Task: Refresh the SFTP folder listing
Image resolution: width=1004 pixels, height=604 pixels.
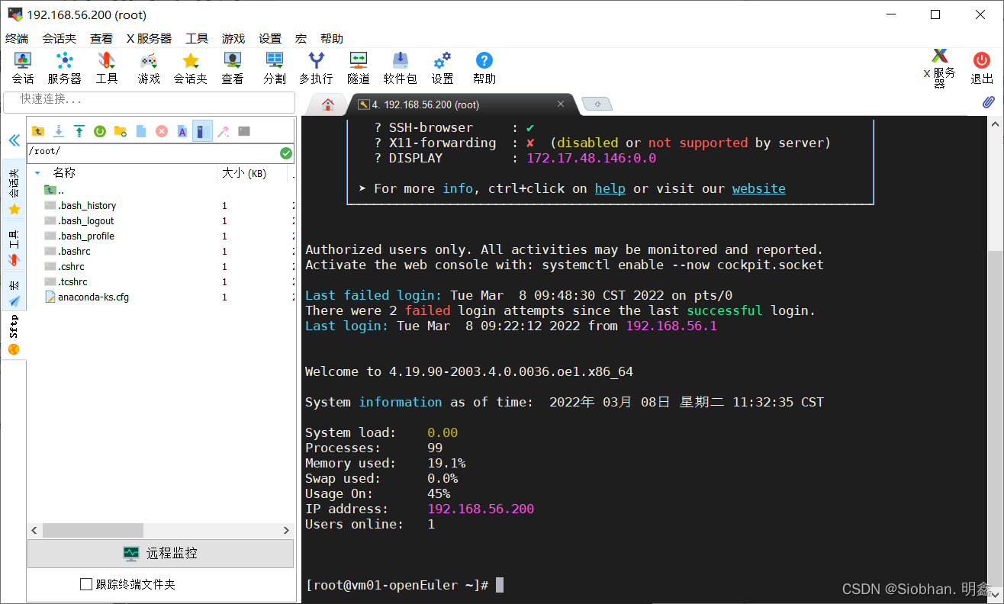Action: coord(99,131)
